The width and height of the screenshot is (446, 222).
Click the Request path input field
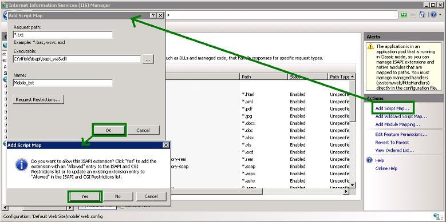63,35
